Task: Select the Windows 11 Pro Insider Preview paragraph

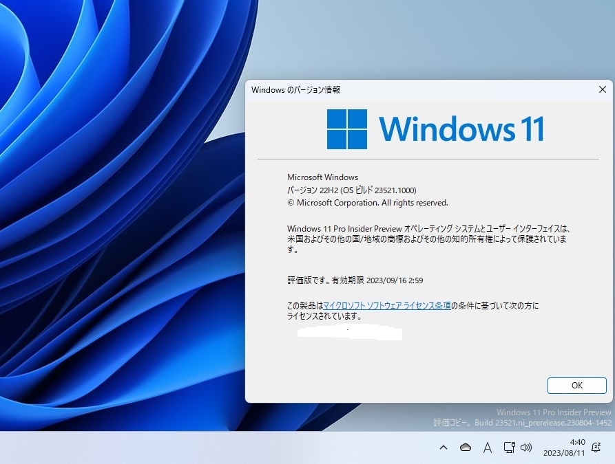Action: [x=428, y=239]
